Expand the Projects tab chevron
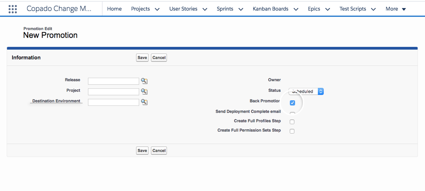The height and width of the screenshot is (191, 425). 157,9
